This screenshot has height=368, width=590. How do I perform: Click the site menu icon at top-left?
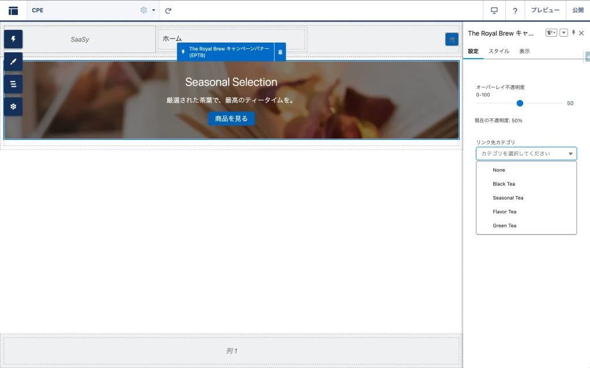click(13, 10)
